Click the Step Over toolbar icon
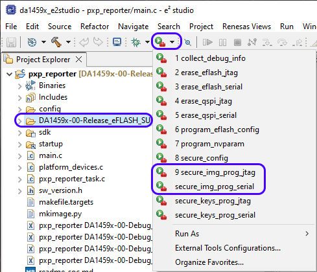The height and width of the screenshot is (272, 317). click(x=282, y=42)
